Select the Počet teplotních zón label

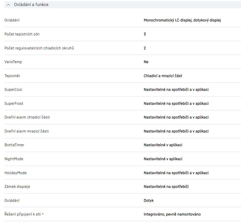[x=22, y=34]
